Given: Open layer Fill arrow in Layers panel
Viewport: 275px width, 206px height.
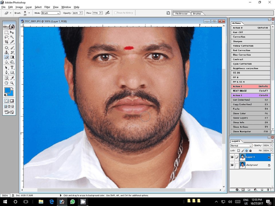Looking at the screenshot, I should [272, 150].
